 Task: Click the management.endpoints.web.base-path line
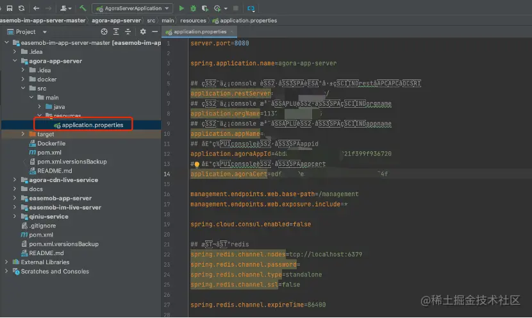(274, 194)
